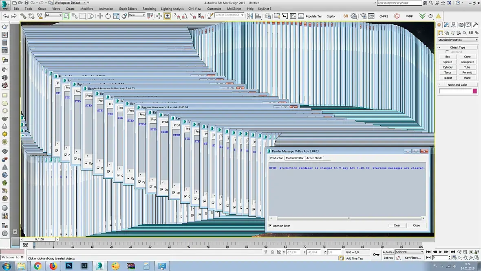Viewport: 481px width, 271px height.
Task: Click the Save File floppy icon
Action: click(x=26, y=3)
